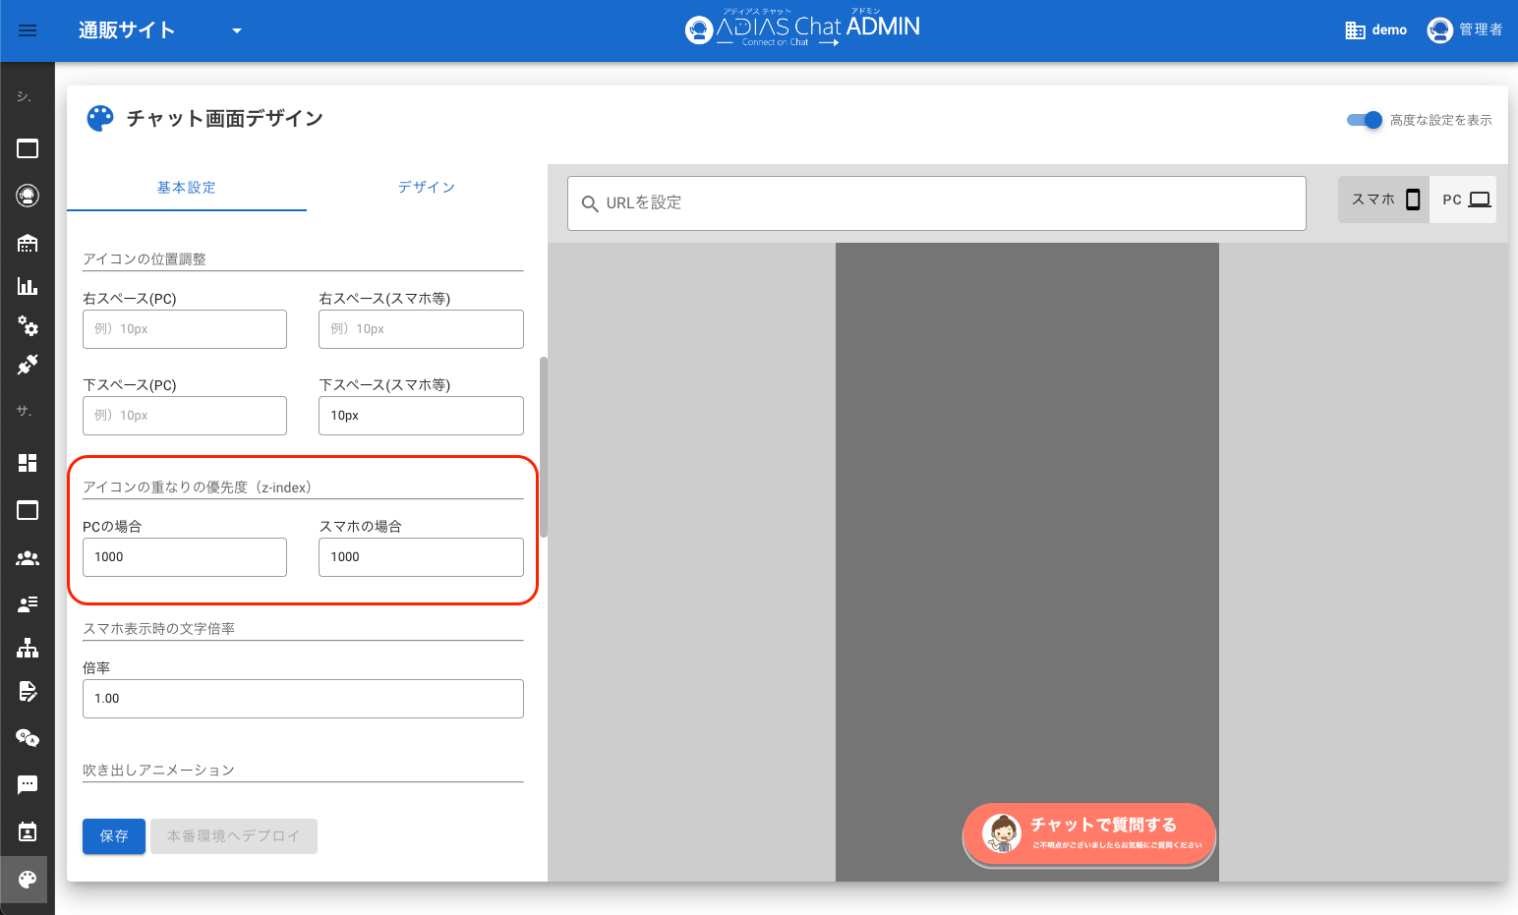
Task: Open the demo organization selector
Action: coord(1376,30)
